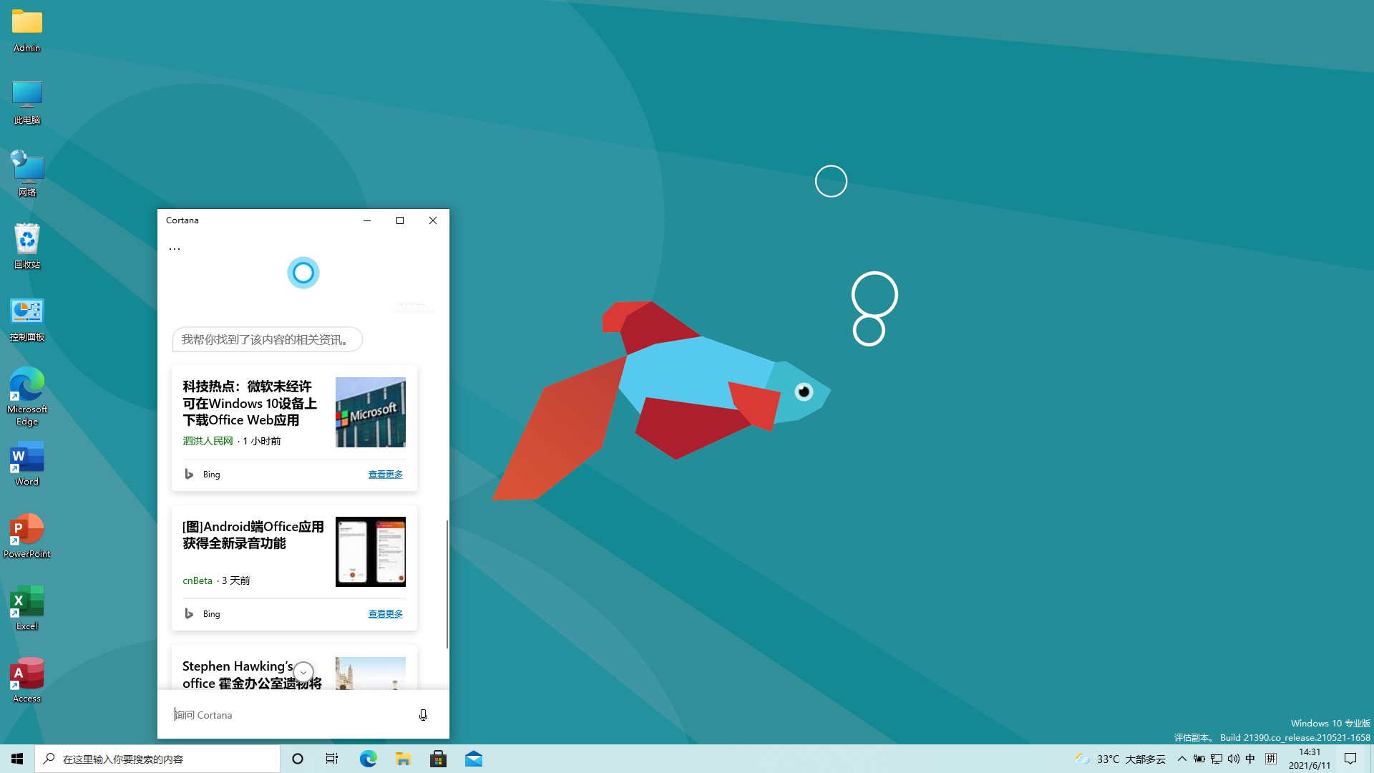Click the Cortana listening circle logo

pos(303,273)
